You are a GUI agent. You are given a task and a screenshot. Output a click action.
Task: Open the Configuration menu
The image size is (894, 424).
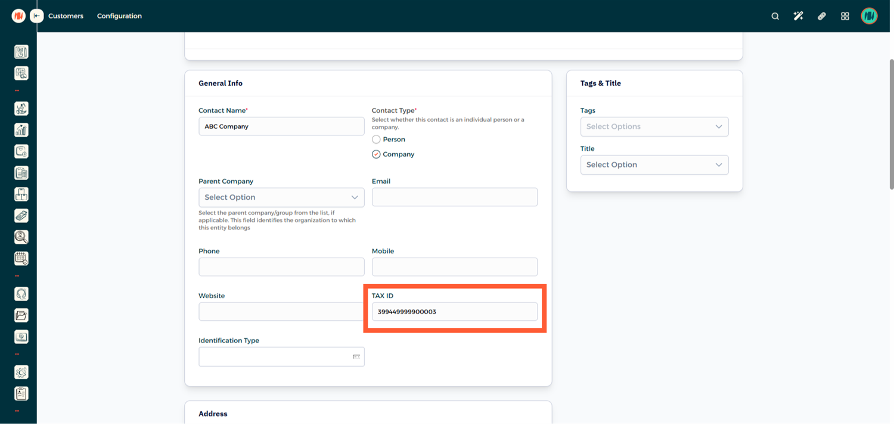119,16
